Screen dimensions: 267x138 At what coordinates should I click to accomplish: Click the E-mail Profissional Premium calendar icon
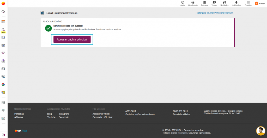(x=42, y=13)
